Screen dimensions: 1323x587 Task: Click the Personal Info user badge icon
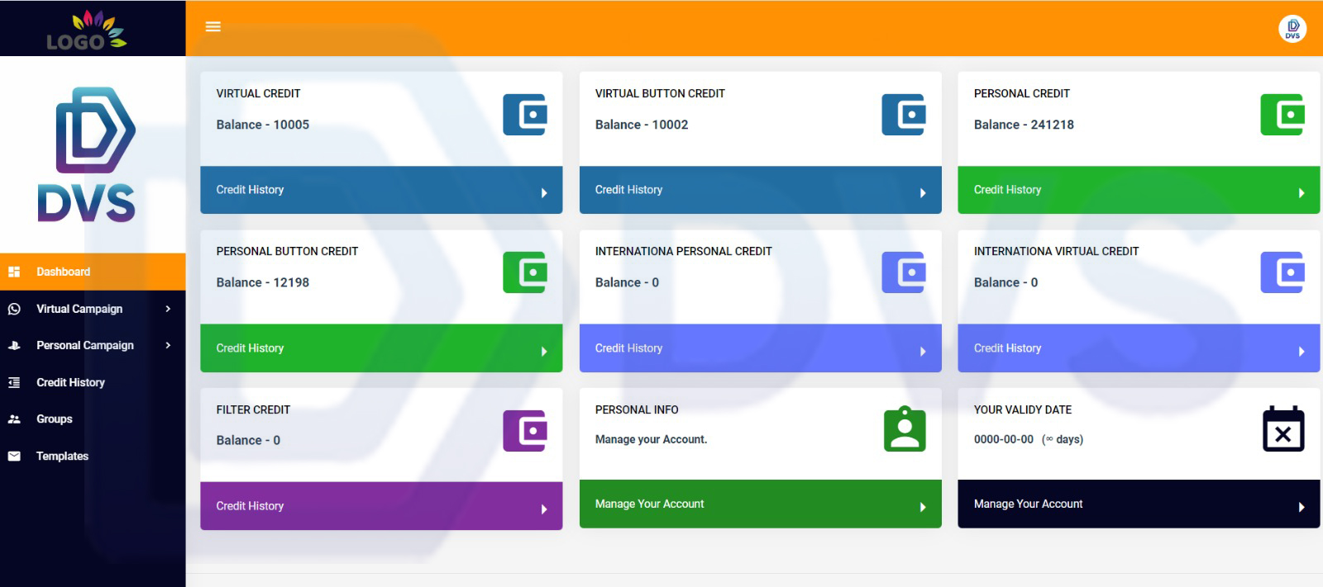905,429
